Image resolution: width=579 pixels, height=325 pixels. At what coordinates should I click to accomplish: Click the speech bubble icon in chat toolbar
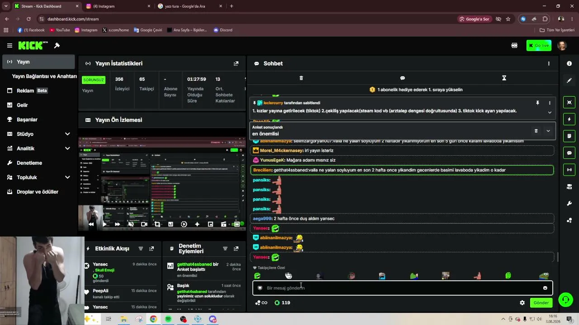(x=403, y=78)
